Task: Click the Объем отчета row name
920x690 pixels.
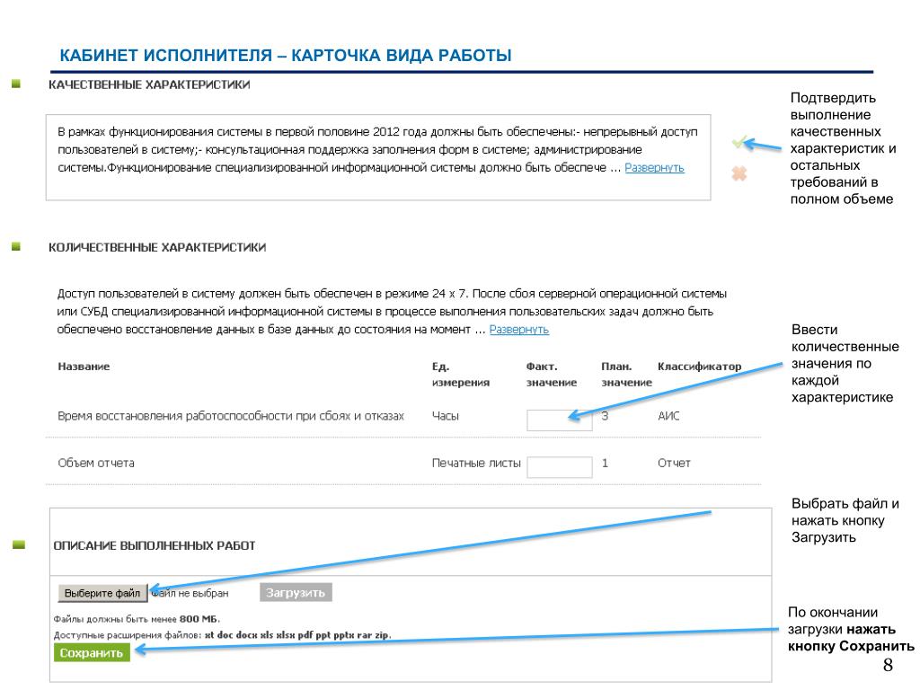Action: coord(95,463)
